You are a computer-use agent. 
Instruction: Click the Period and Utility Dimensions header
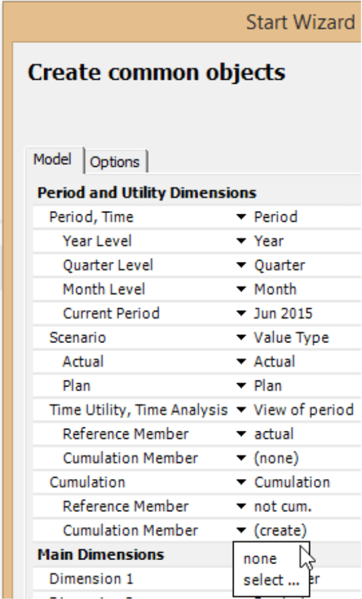(x=147, y=193)
